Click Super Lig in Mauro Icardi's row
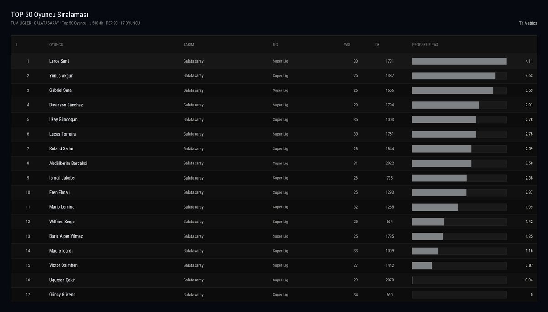 point(280,251)
